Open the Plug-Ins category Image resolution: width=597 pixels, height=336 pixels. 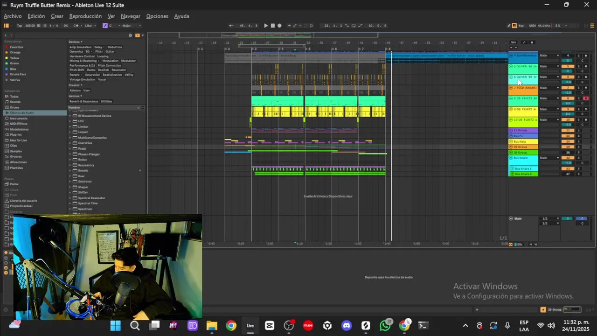click(x=16, y=135)
